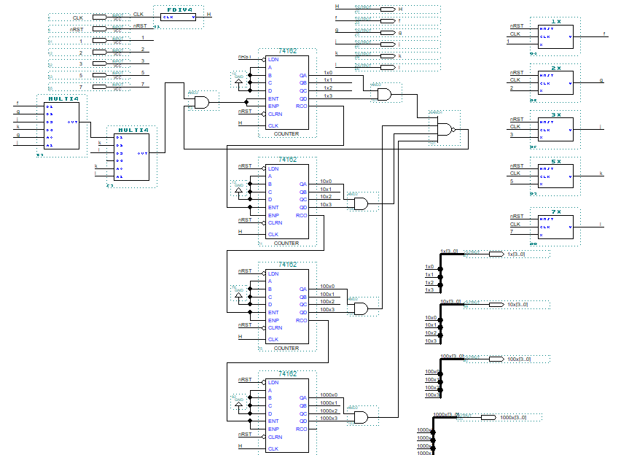Select the 100x[3..0] bus output pin

496,359
